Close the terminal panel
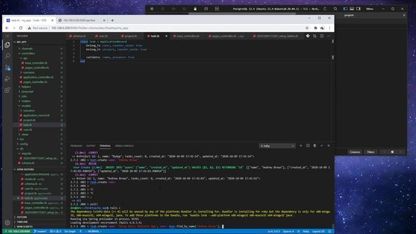 pyautogui.click(x=328, y=146)
